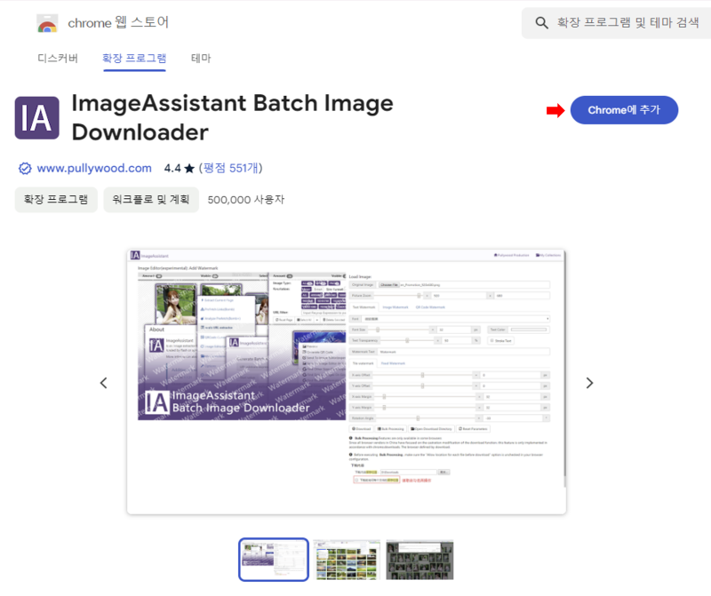Show previous screenshot with left arrow
The width and height of the screenshot is (711, 596).
tap(104, 383)
